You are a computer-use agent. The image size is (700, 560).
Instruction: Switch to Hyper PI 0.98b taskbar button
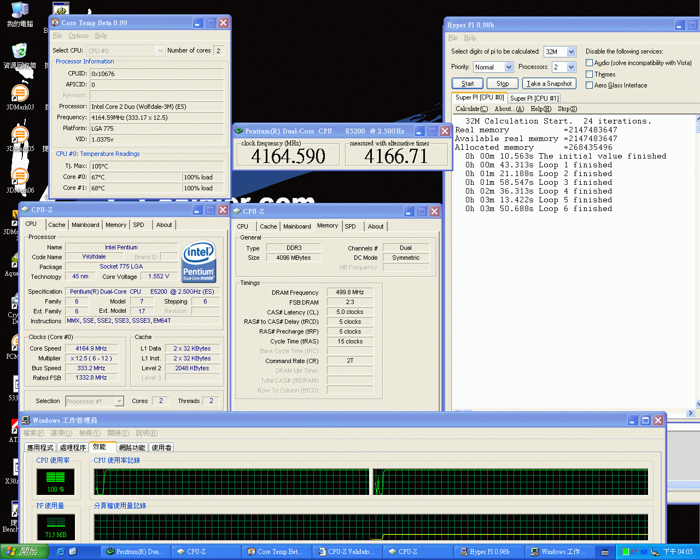point(488,552)
